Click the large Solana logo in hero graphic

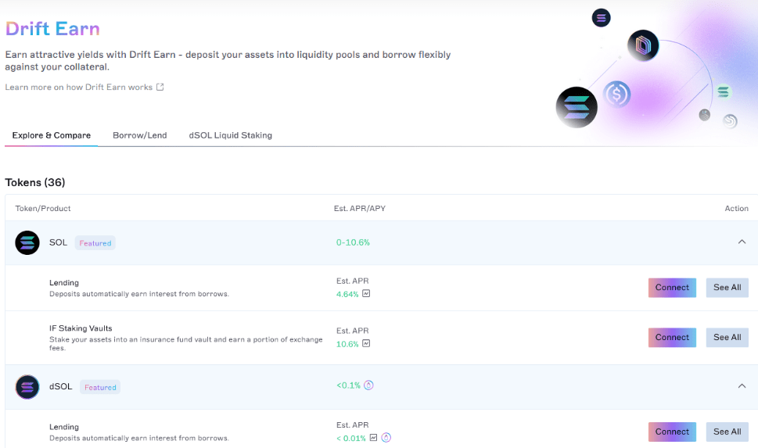[x=577, y=107]
